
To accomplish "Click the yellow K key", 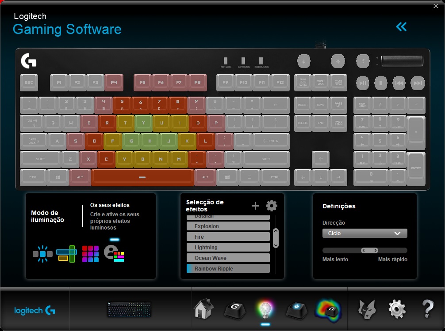I will (187, 141).
